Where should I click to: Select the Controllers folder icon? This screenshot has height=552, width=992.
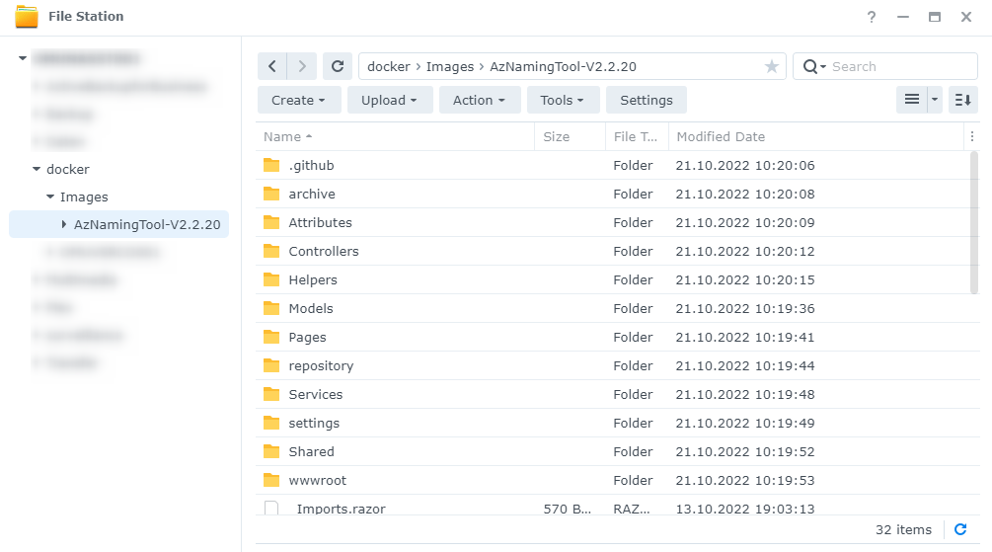271,251
